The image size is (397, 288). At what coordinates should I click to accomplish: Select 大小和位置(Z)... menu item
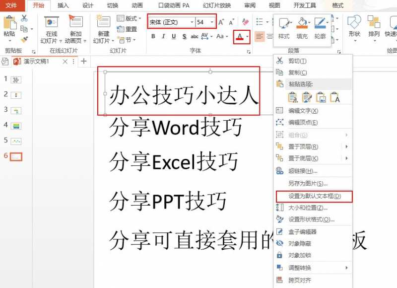(x=313, y=208)
